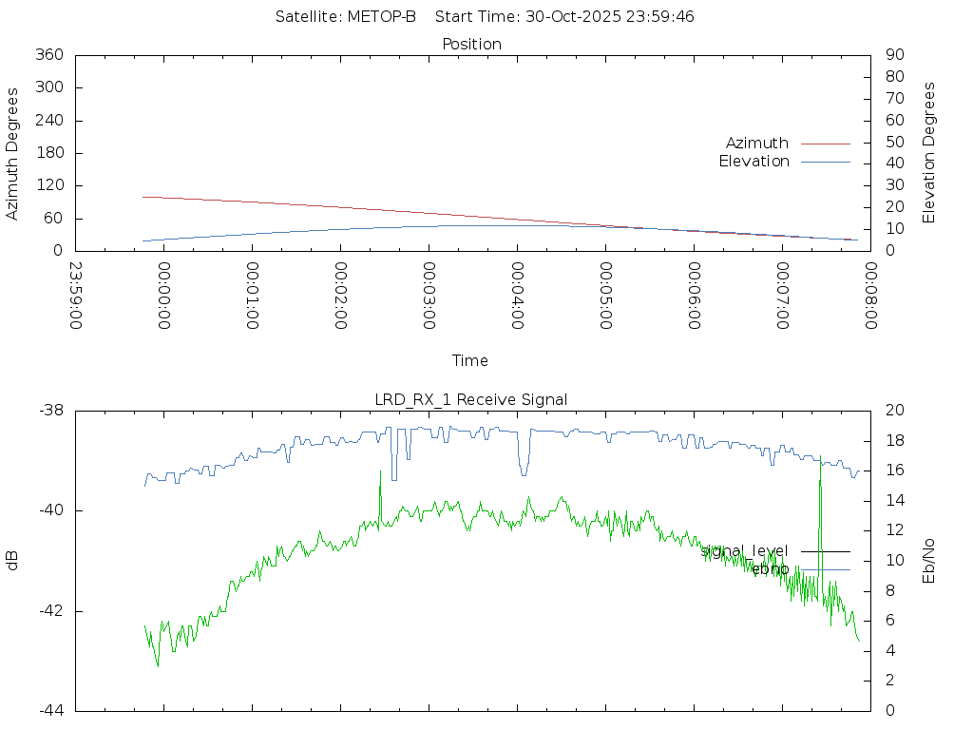Click the dB y-axis label
This screenshot has height=730, width=973.
click(12, 561)
